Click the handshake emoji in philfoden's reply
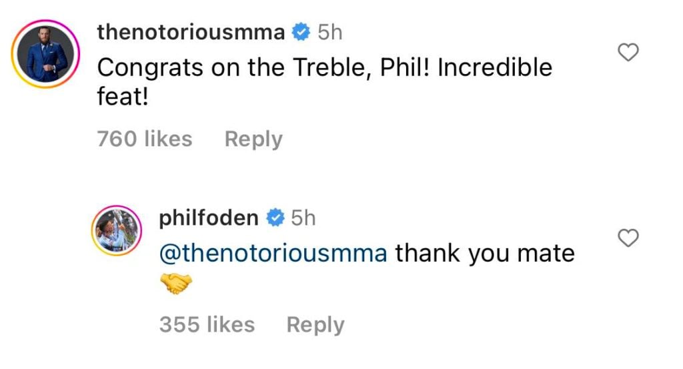The width and height of the screenshot is (683, 369). 176,283
